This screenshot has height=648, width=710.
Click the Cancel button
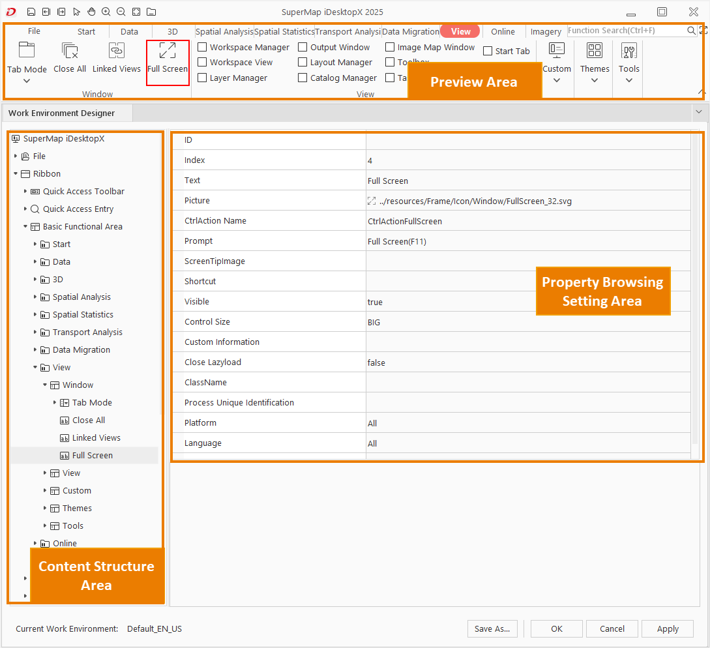point(612,628)
